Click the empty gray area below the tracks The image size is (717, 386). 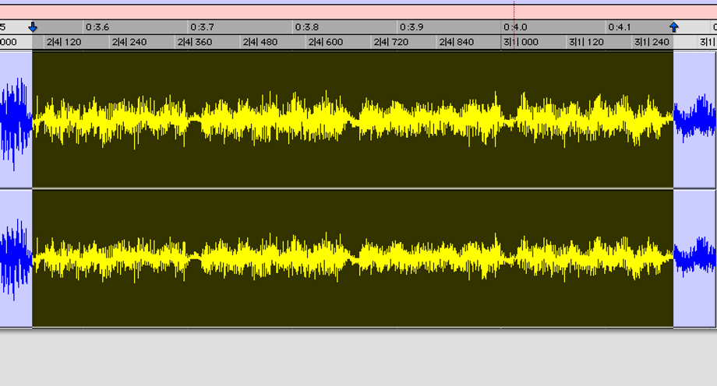(358, 358)
